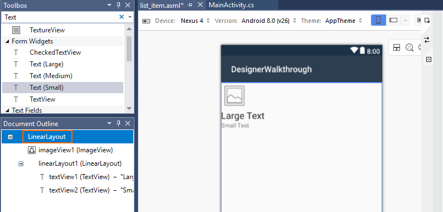Switch to list_item.axml tab
This screenshot has width=443, height=212.
click(162, 5)
